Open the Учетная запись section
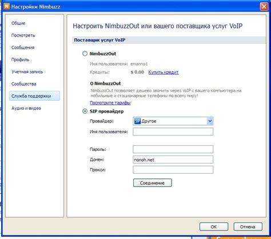The image size is (271, 239). click(27, 72)
